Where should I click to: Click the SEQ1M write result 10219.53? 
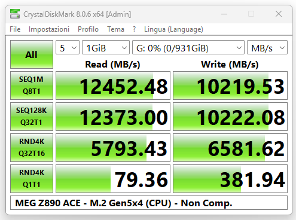[x=230, y=85]
